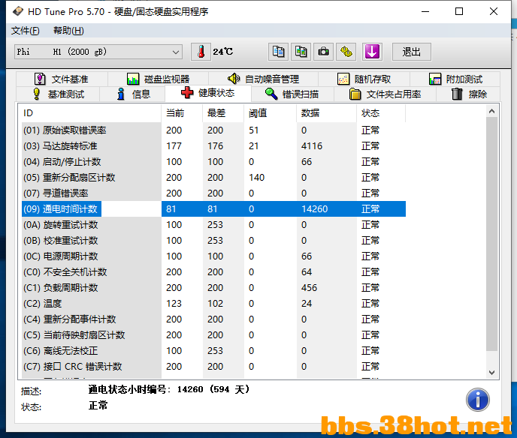Viewport: 517px width, 438px height.
Task: Click the list scrollbar down arrow
Action: (x=491, y=373)
